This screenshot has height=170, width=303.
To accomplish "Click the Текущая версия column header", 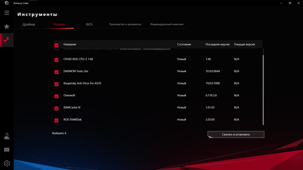I will [244, 44].
